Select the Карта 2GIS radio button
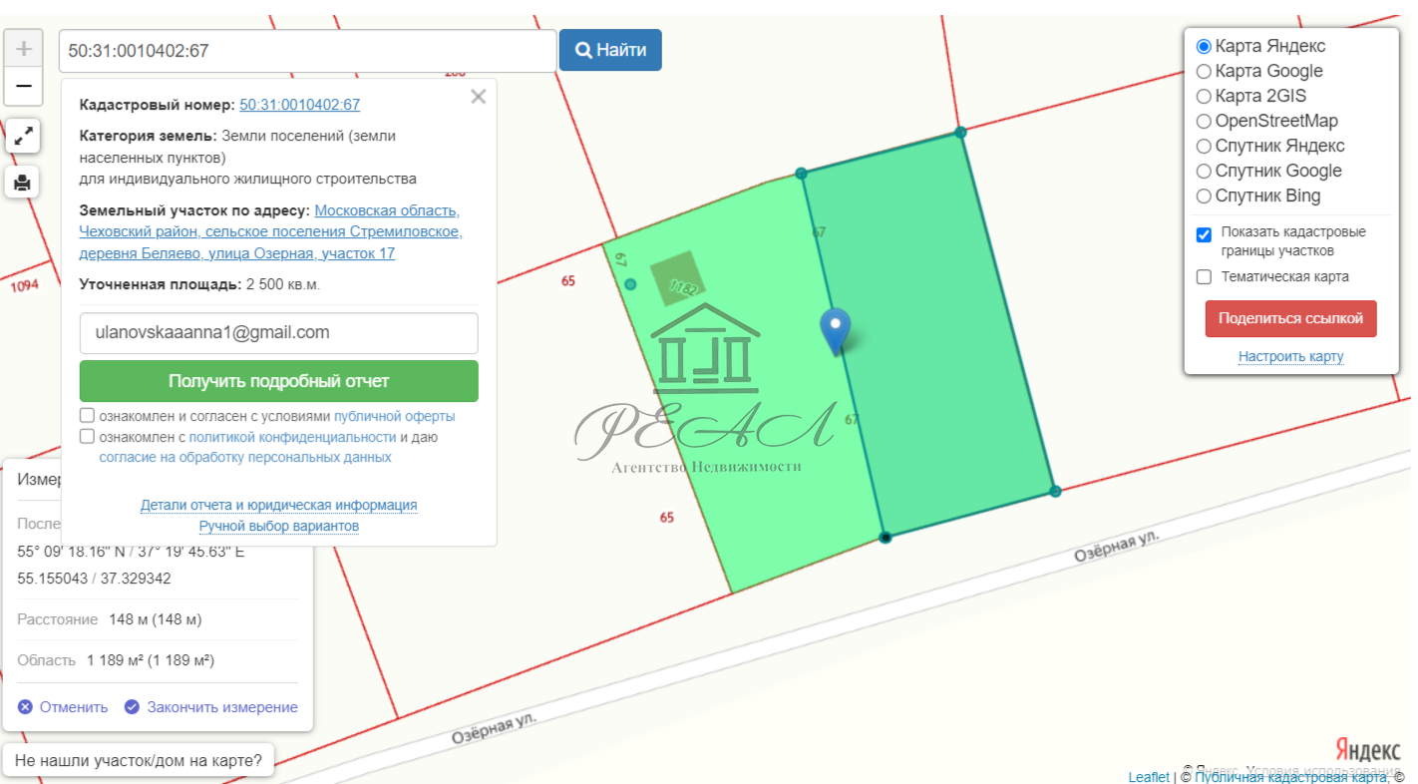This screenshot has width=1418, height=784. pos(1204,96)
